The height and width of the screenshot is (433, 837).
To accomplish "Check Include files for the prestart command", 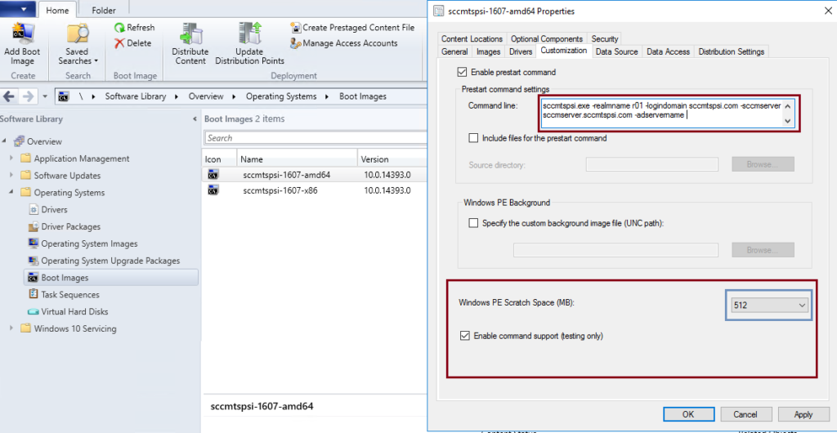I will pos(473,138).
